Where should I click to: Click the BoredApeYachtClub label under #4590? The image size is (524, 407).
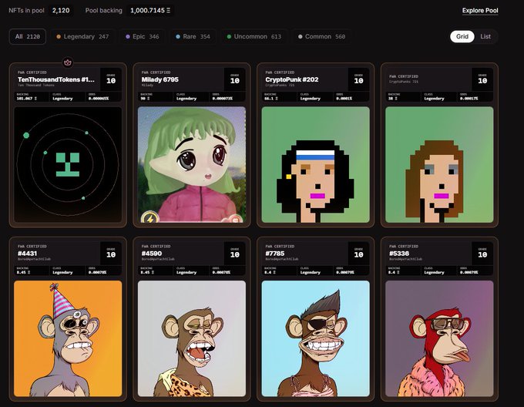click(x=158, y=259)
